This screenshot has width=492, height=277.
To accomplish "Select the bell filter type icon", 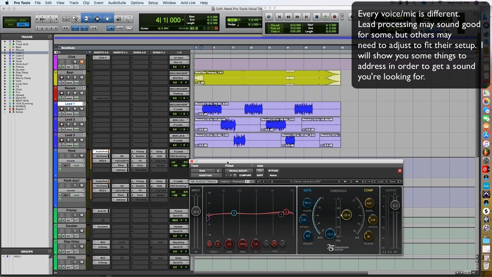I will coord(274,244).
